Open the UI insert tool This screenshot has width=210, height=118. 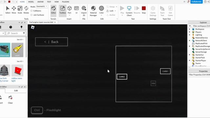coord(76,10)
